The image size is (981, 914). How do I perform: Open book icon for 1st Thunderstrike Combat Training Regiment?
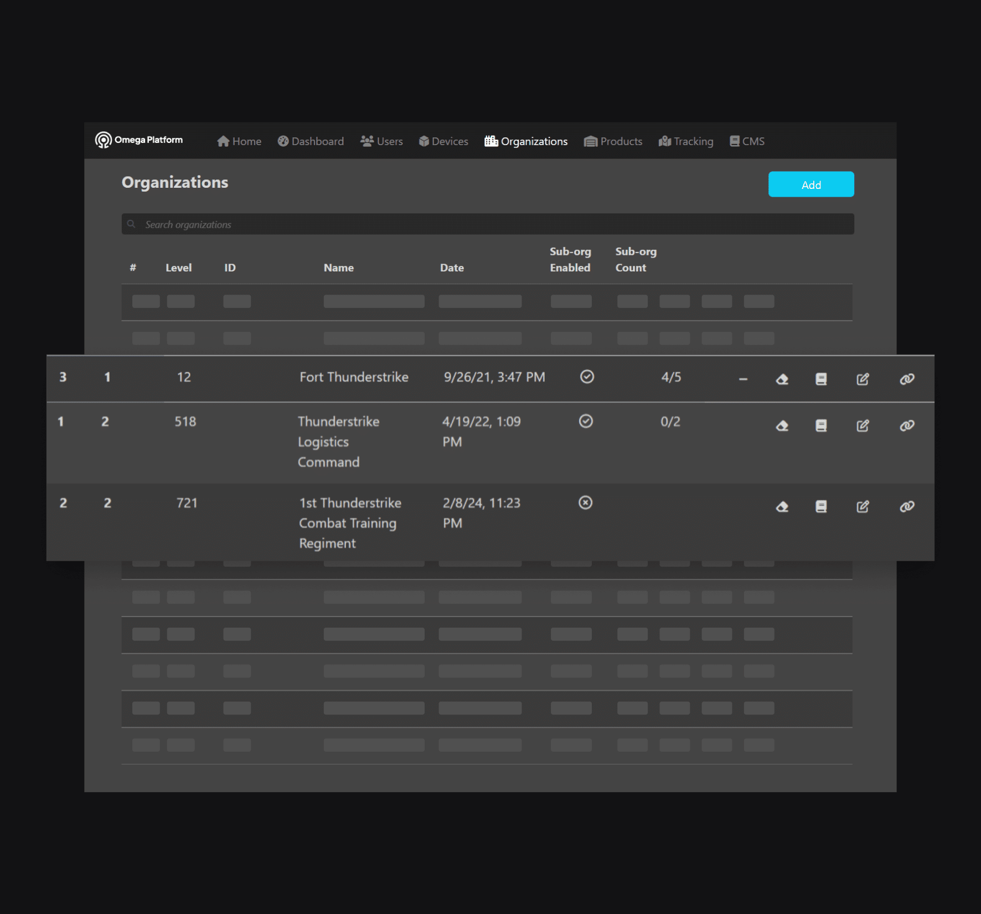point(821,506)
